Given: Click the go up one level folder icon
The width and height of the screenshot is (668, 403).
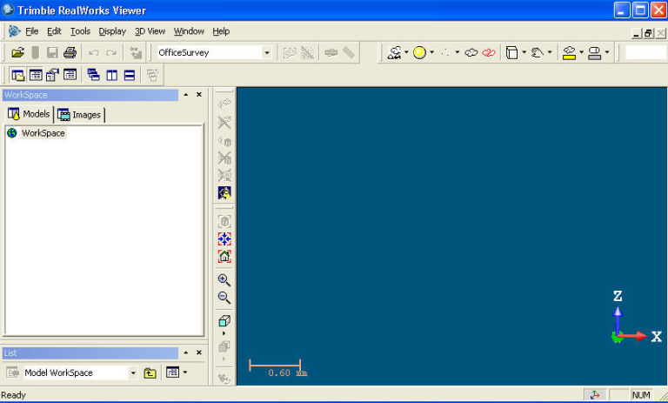Looking at the screenshot, I should [150, 373].
